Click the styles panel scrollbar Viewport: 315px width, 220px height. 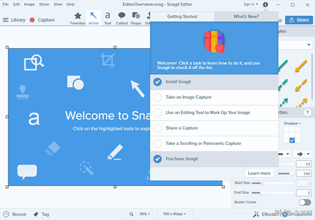point(312,77)
